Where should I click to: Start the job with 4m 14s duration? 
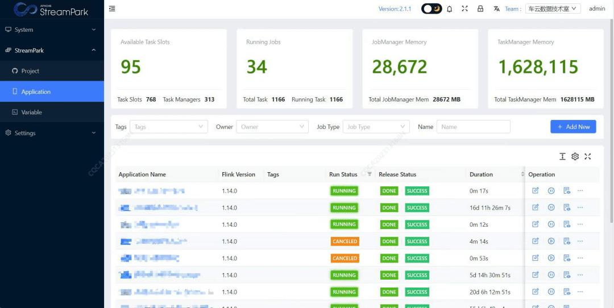pos(551,242)
